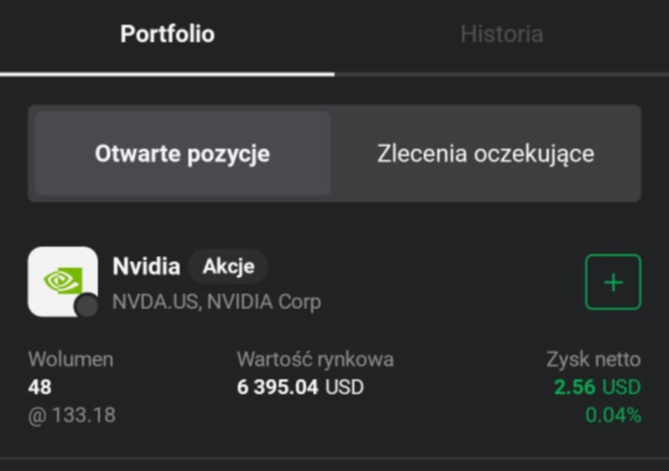Tap the net profit 2.56 USD

coord(597,387)
